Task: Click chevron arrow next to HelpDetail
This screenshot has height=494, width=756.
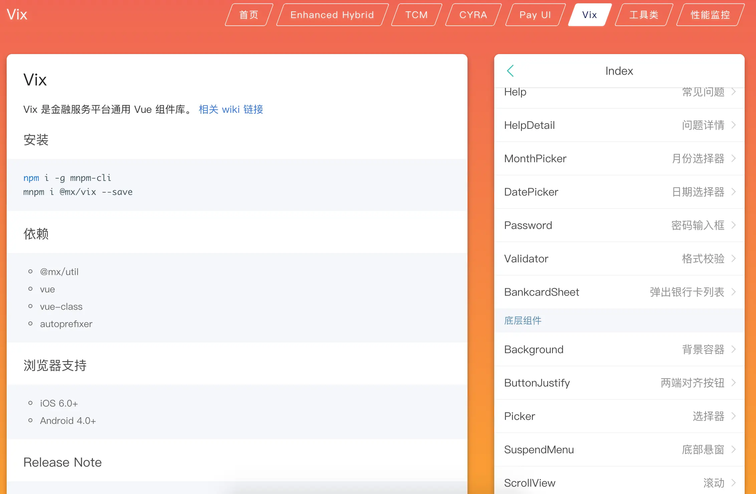Action: point(734,125)
